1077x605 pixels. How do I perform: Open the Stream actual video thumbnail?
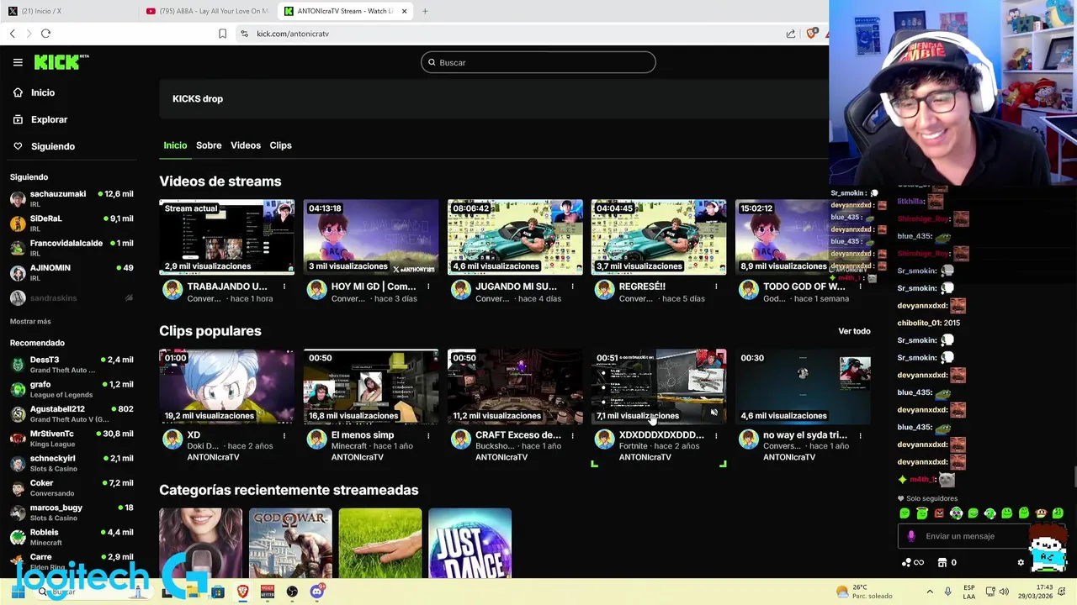pyautogui.click(x=227, y=237)
